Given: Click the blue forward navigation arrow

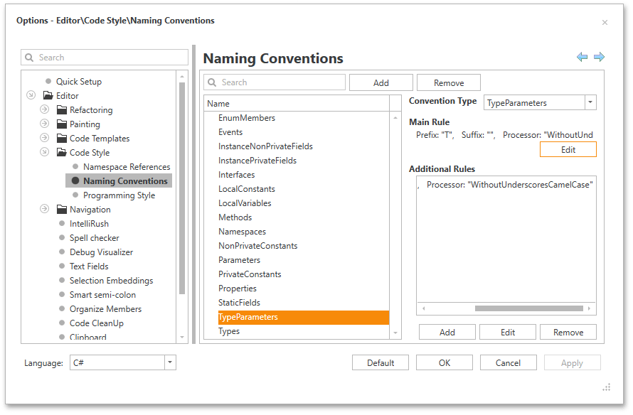Looking at the screenshot, I should pyautogui.click(x=600, y=56).
